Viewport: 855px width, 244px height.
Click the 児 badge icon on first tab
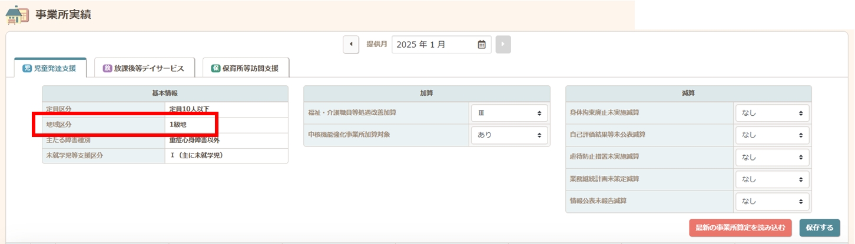coord(26,68)
